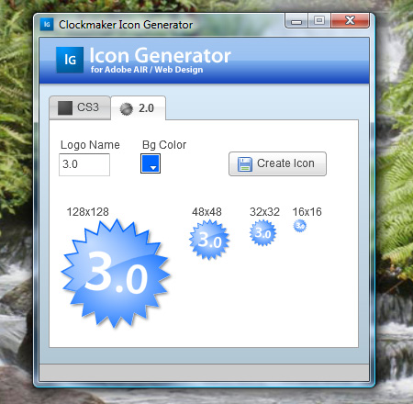The height and width of the screenshot is (404, 413).
Task: Click the Icon Generator header title
Action: point(160,56)
